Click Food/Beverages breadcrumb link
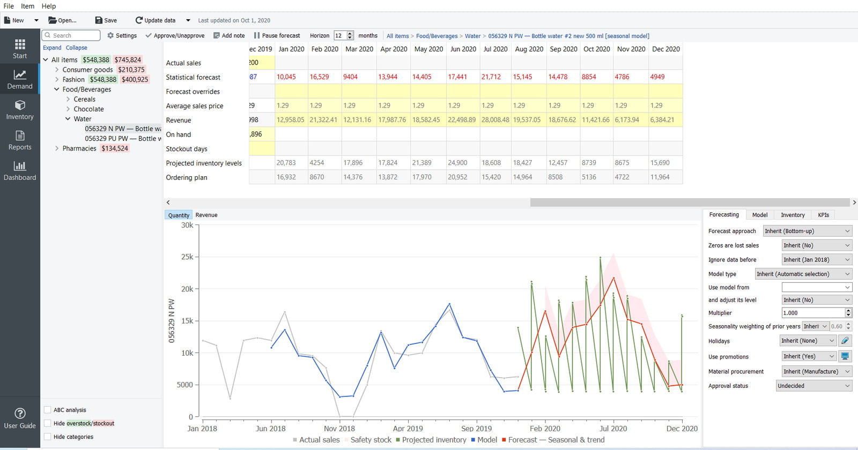Image resolution: width=858 pixels, height=450 pixels. (437, 36)
